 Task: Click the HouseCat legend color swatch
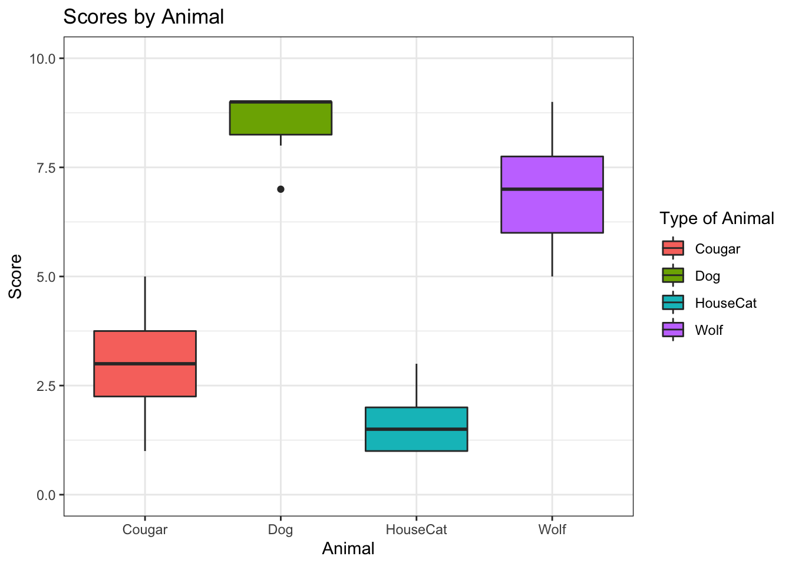673,302
